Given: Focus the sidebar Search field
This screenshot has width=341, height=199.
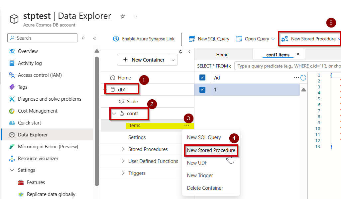Looking at the screenshot, I should point(43,38).
